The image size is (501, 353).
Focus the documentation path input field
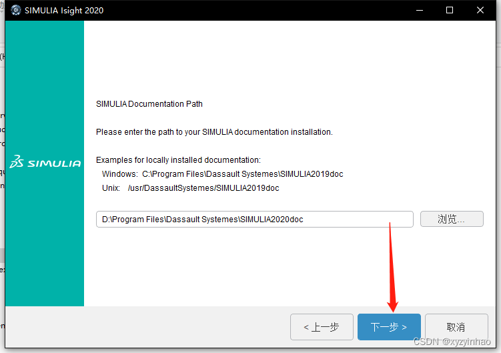point(254,219)
